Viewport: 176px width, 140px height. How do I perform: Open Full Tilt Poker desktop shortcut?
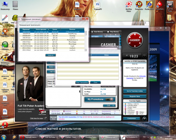(x=170, y=6)
